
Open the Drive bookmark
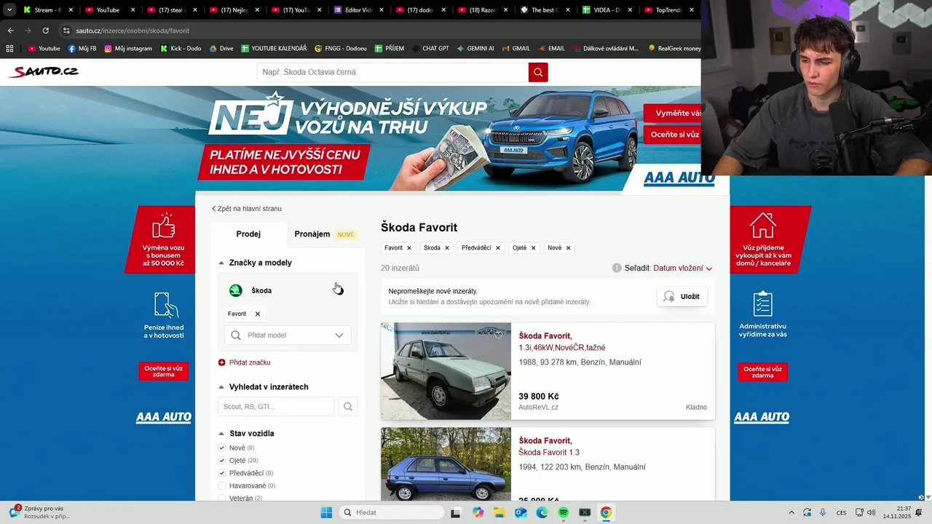[221, 49]
